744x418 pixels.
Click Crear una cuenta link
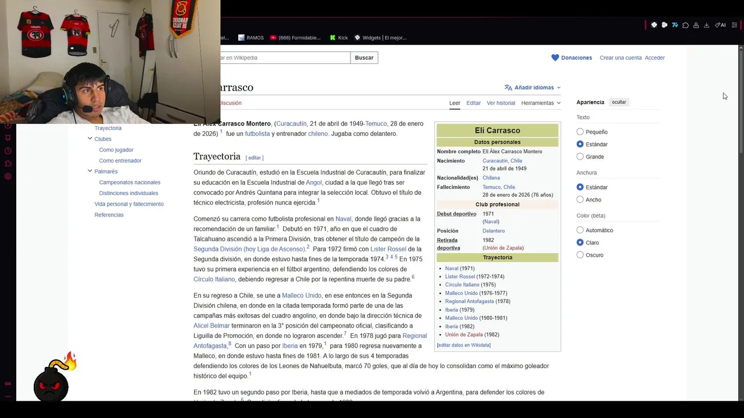tap(621, 57)
